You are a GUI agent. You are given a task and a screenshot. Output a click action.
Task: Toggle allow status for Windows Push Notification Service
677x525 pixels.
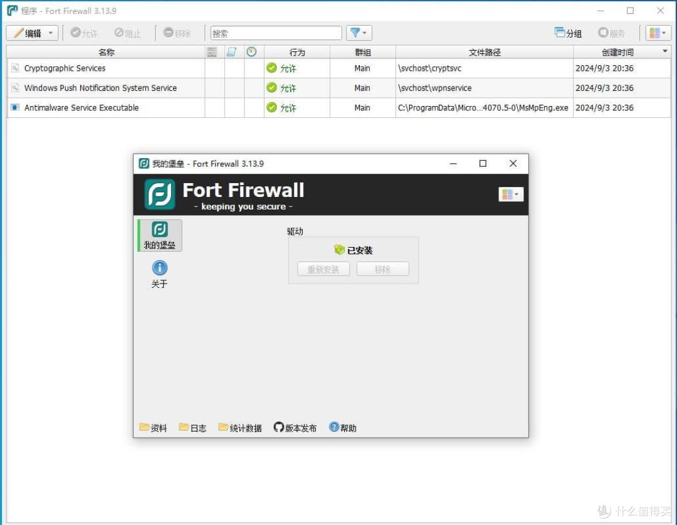(272, 88)
